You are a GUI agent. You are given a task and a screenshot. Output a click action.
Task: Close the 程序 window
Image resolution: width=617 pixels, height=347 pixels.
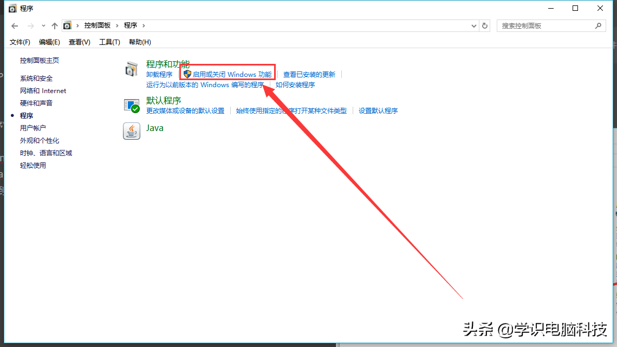coord(600,8)
